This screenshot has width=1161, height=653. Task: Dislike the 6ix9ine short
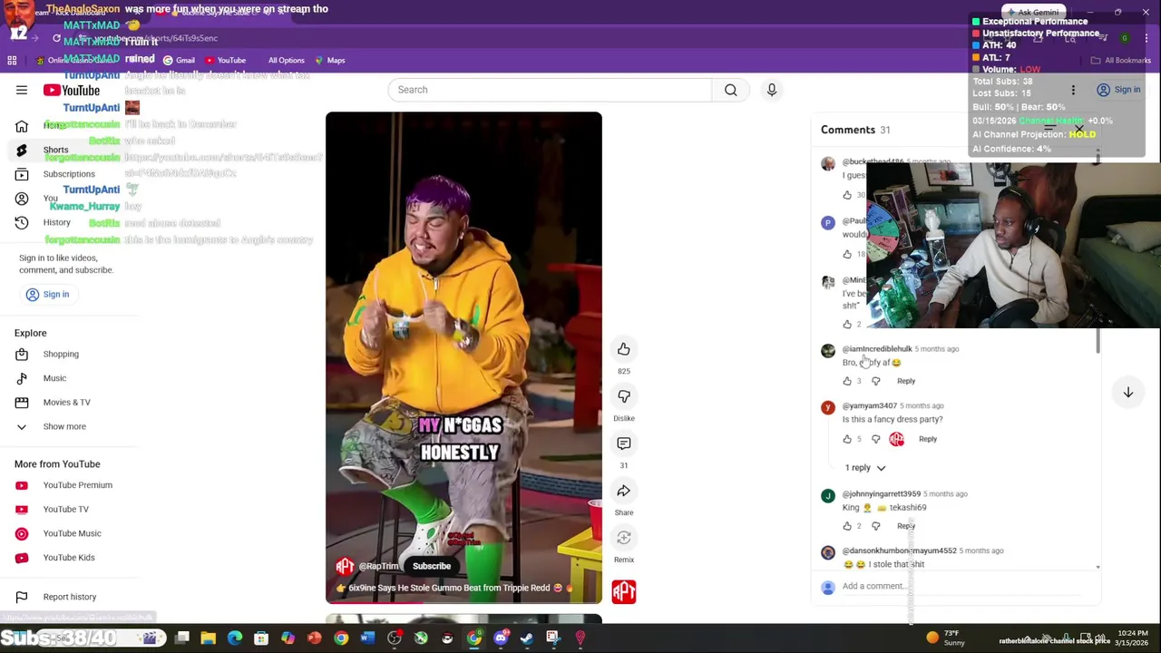[x=624, y=396]
